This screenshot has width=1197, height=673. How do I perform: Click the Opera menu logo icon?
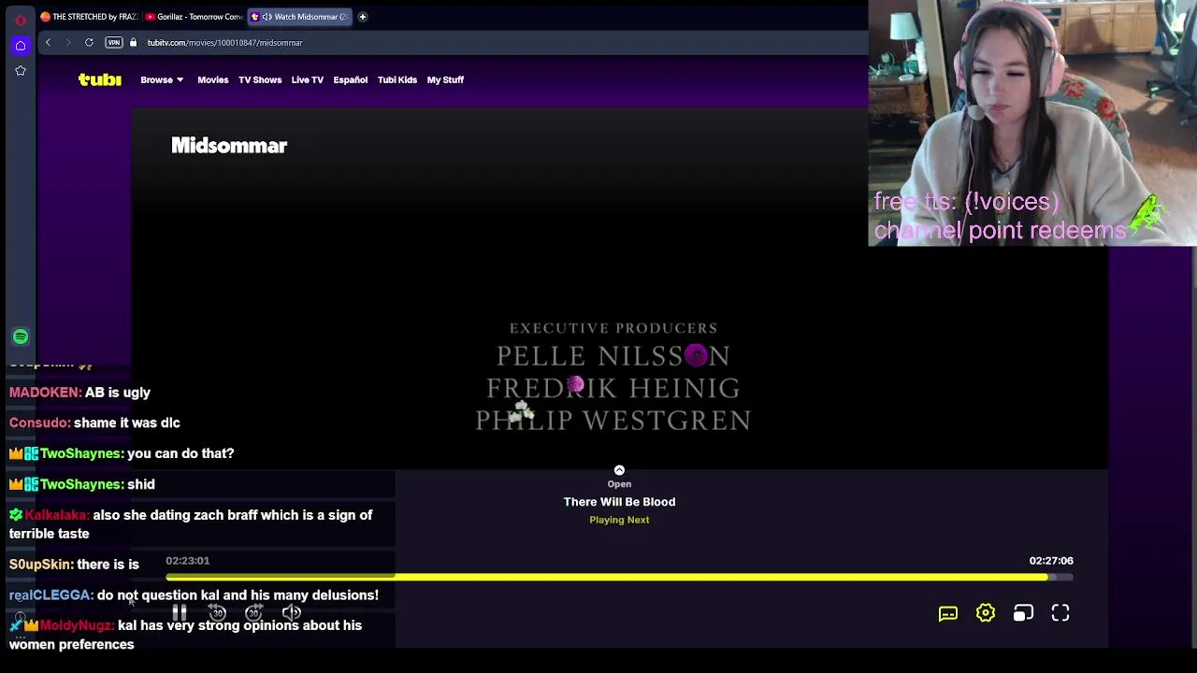[21, 20]
